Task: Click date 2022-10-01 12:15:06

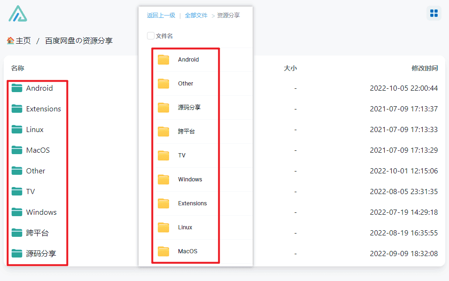Action: [x=404, y=171]
